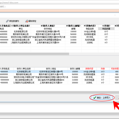Click the upper grid horizontal scrollbar thumb
The width and height of the screenshot is (119, 119).
click(x=34, y=54)
